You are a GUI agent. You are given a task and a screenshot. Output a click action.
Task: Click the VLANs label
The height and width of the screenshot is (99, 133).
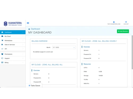[x=86, y=79]
